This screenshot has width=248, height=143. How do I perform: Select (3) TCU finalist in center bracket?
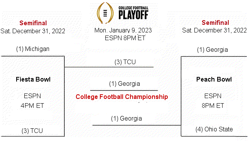[x=125, y=62]
